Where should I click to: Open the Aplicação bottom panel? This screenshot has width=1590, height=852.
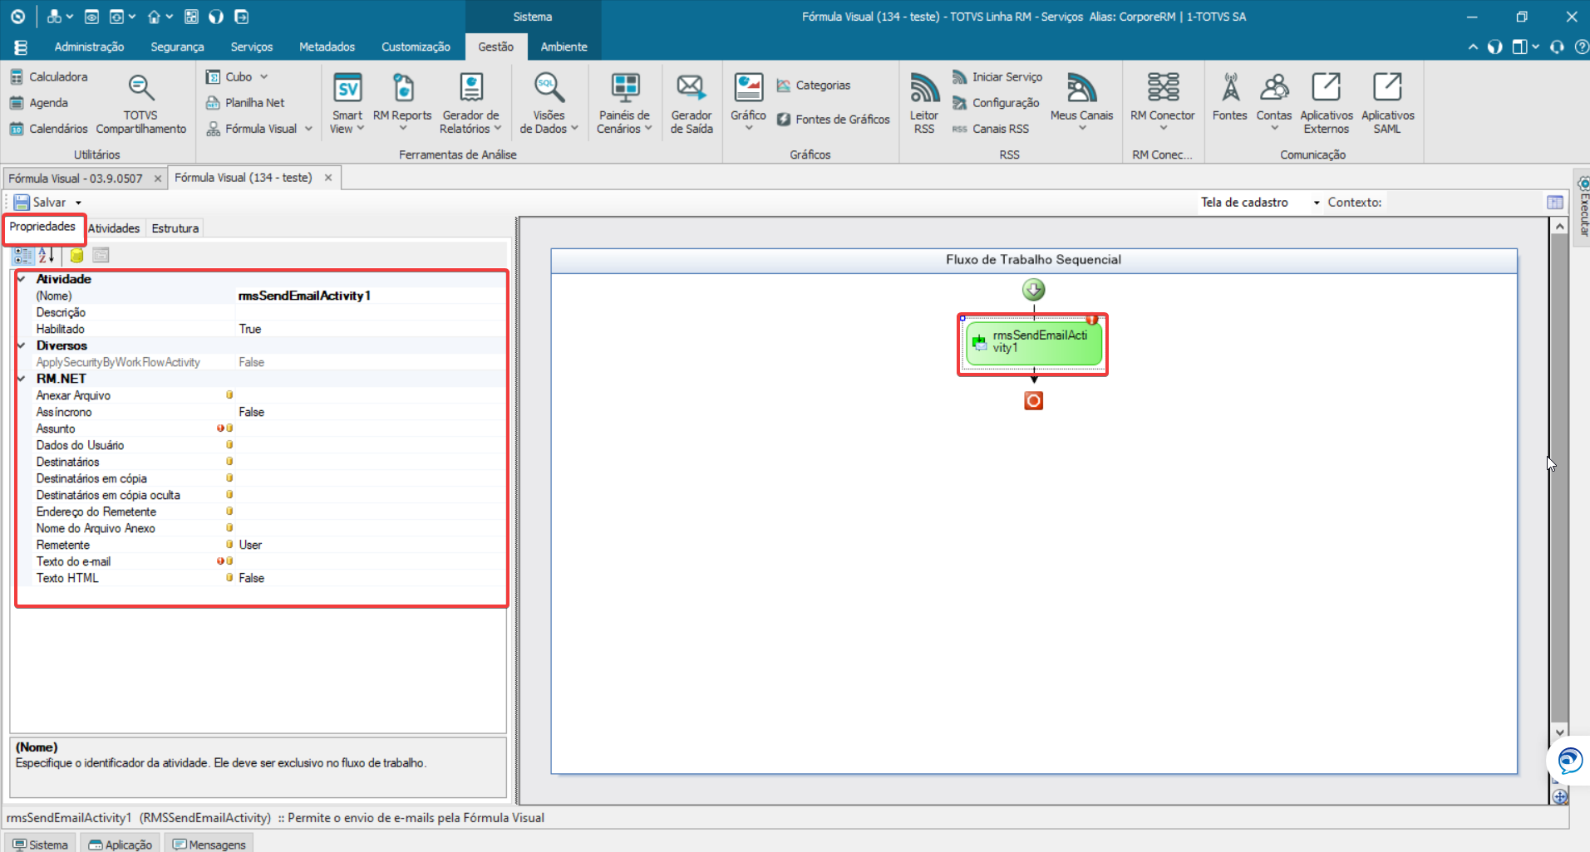click(121, 844)
